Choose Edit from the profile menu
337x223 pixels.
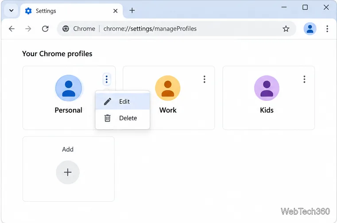(123, 101)
